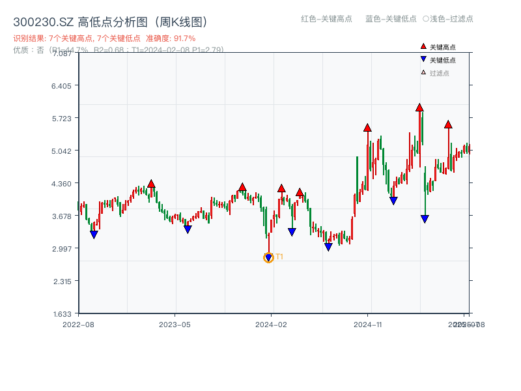Click the 5.723 y-axis label

(x=61, y=119)
